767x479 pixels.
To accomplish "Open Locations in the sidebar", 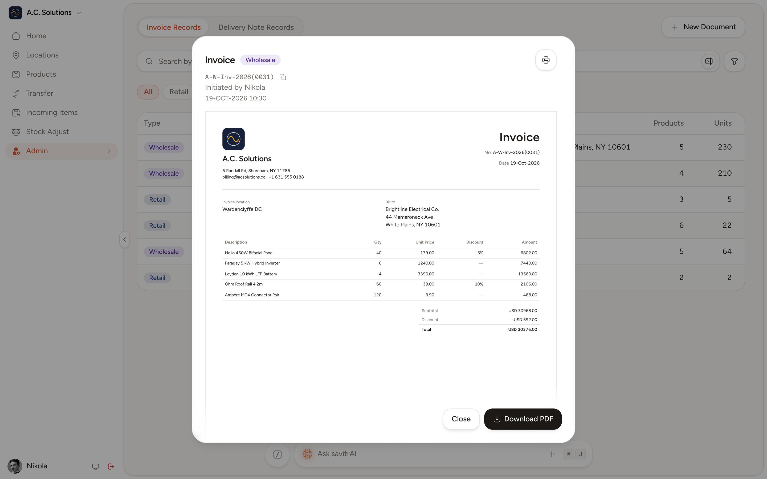I will point(62,55).
